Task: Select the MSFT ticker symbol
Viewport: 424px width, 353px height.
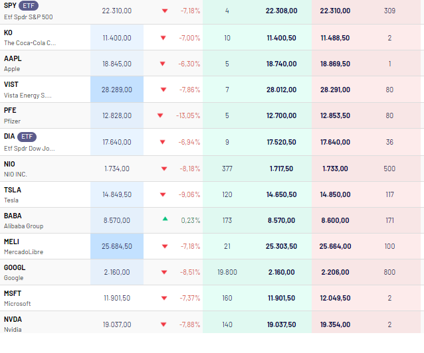Action: coord(13,293)
